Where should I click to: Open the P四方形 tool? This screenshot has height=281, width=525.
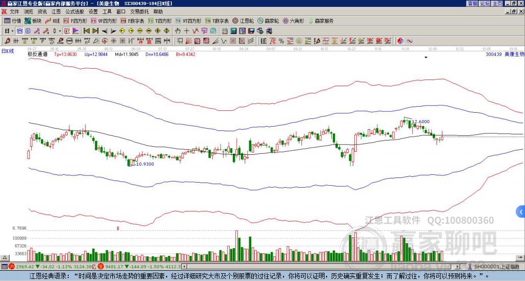[x=75, y=21]
